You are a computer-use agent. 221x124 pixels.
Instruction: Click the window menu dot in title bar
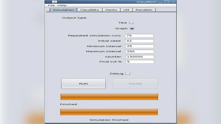pos(48,2)
